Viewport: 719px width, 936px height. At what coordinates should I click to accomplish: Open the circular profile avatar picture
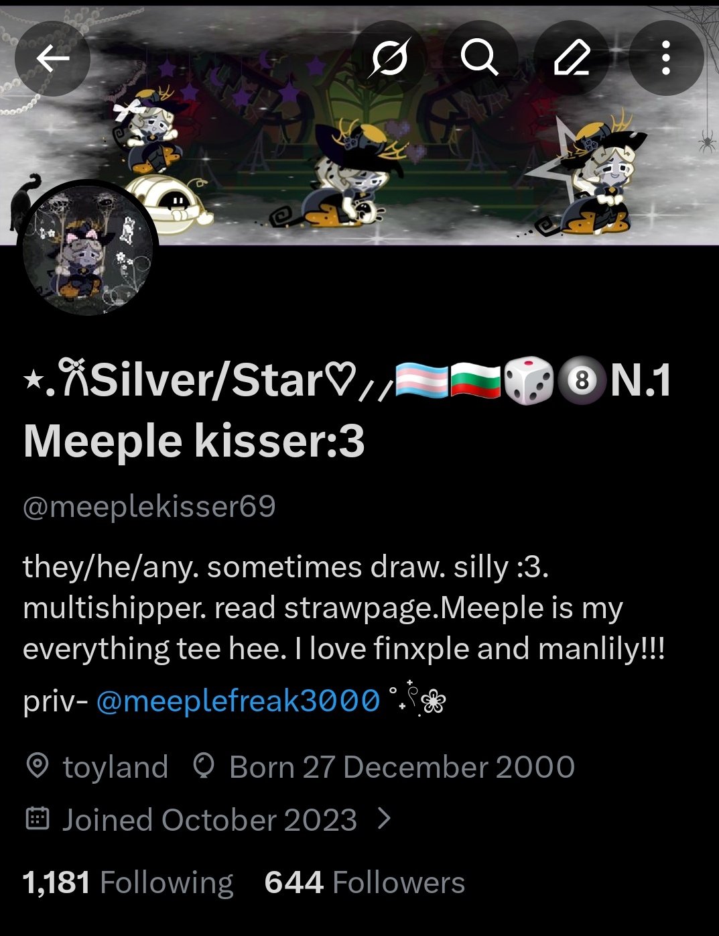tap(88, 247)
